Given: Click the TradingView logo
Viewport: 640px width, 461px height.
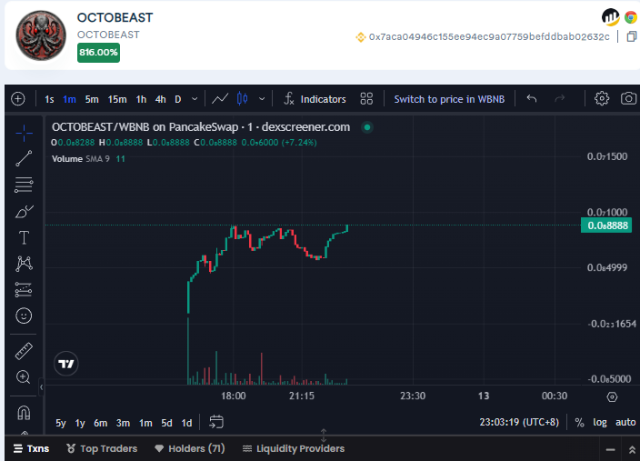Looking at the screenshot, I should point(65,364).
